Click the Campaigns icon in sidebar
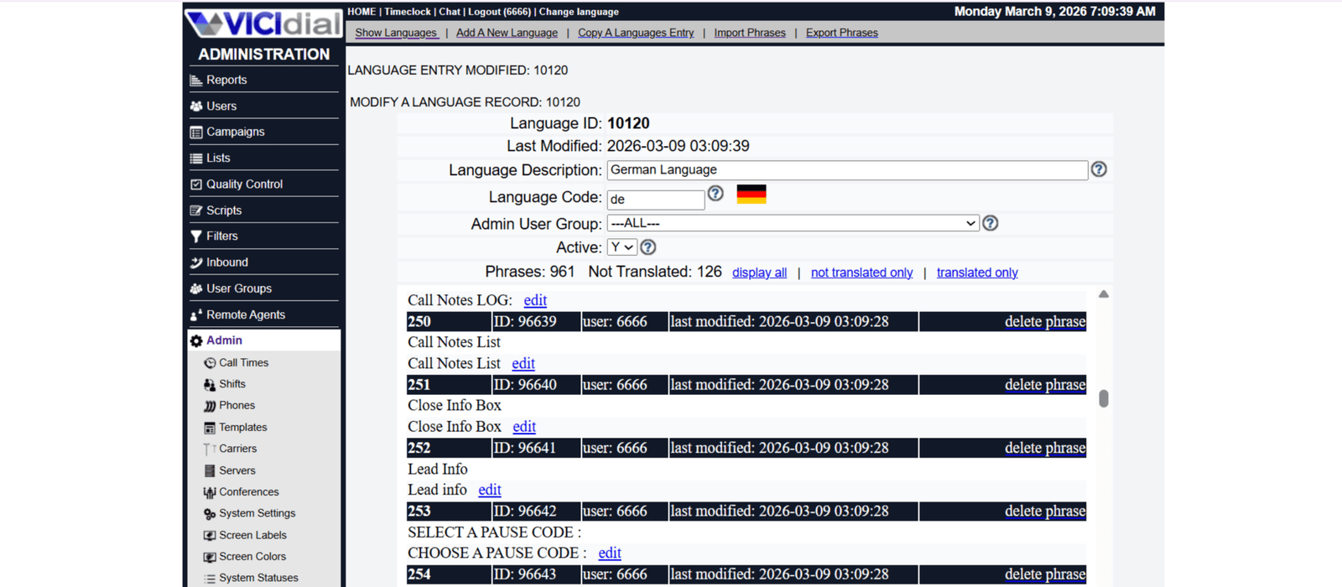Viewport: 1342px width, 587px height. pos(196,132)
